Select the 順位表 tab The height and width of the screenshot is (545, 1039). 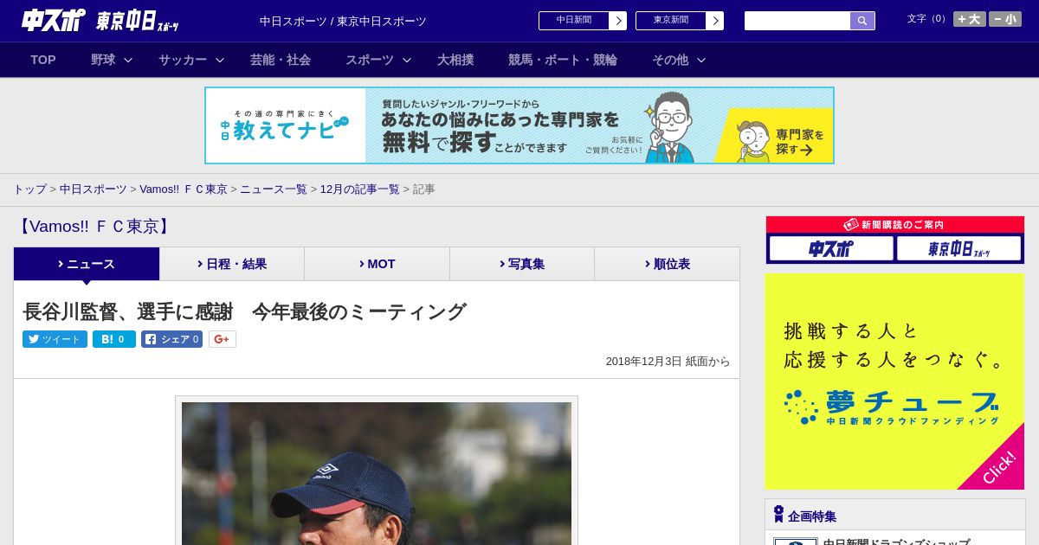[667, 264]
